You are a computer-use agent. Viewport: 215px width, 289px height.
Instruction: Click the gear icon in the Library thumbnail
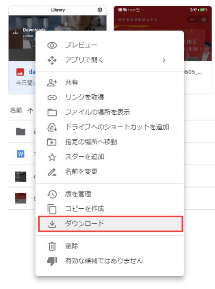(100, 10)
